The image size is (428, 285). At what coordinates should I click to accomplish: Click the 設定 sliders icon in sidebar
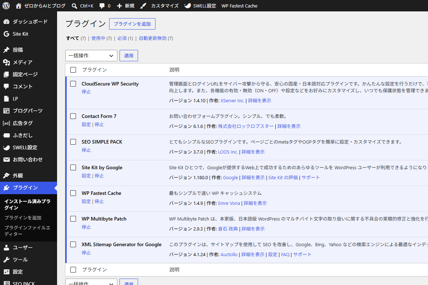[6, 272]
